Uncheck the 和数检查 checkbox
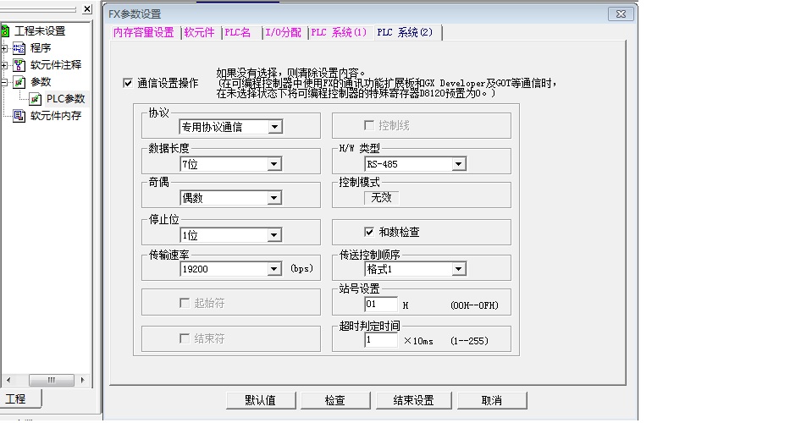The height and width of the screenshot is (423, 812). [369, 232]
